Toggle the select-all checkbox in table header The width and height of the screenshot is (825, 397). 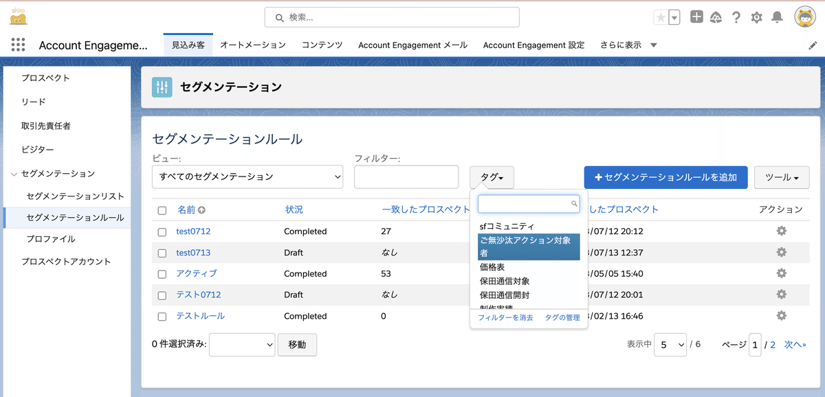point(162,211)
